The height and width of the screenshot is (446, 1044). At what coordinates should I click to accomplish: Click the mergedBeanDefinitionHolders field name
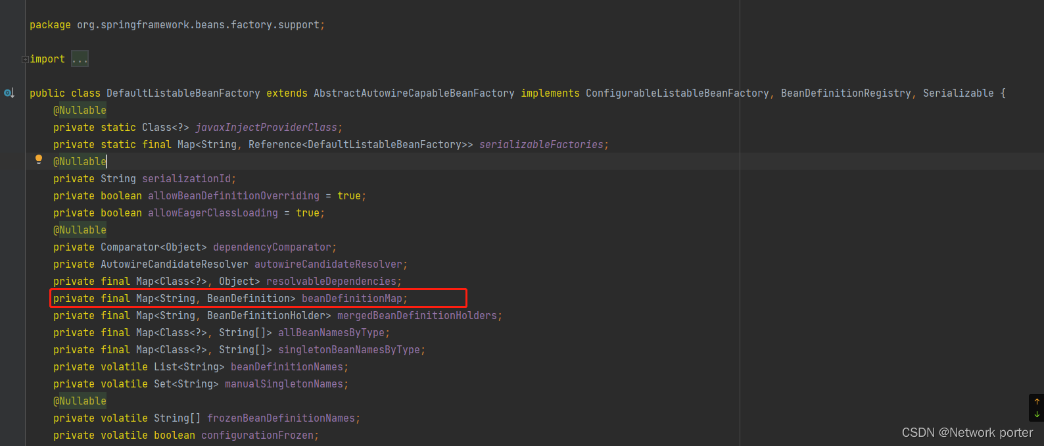point(417,316)
